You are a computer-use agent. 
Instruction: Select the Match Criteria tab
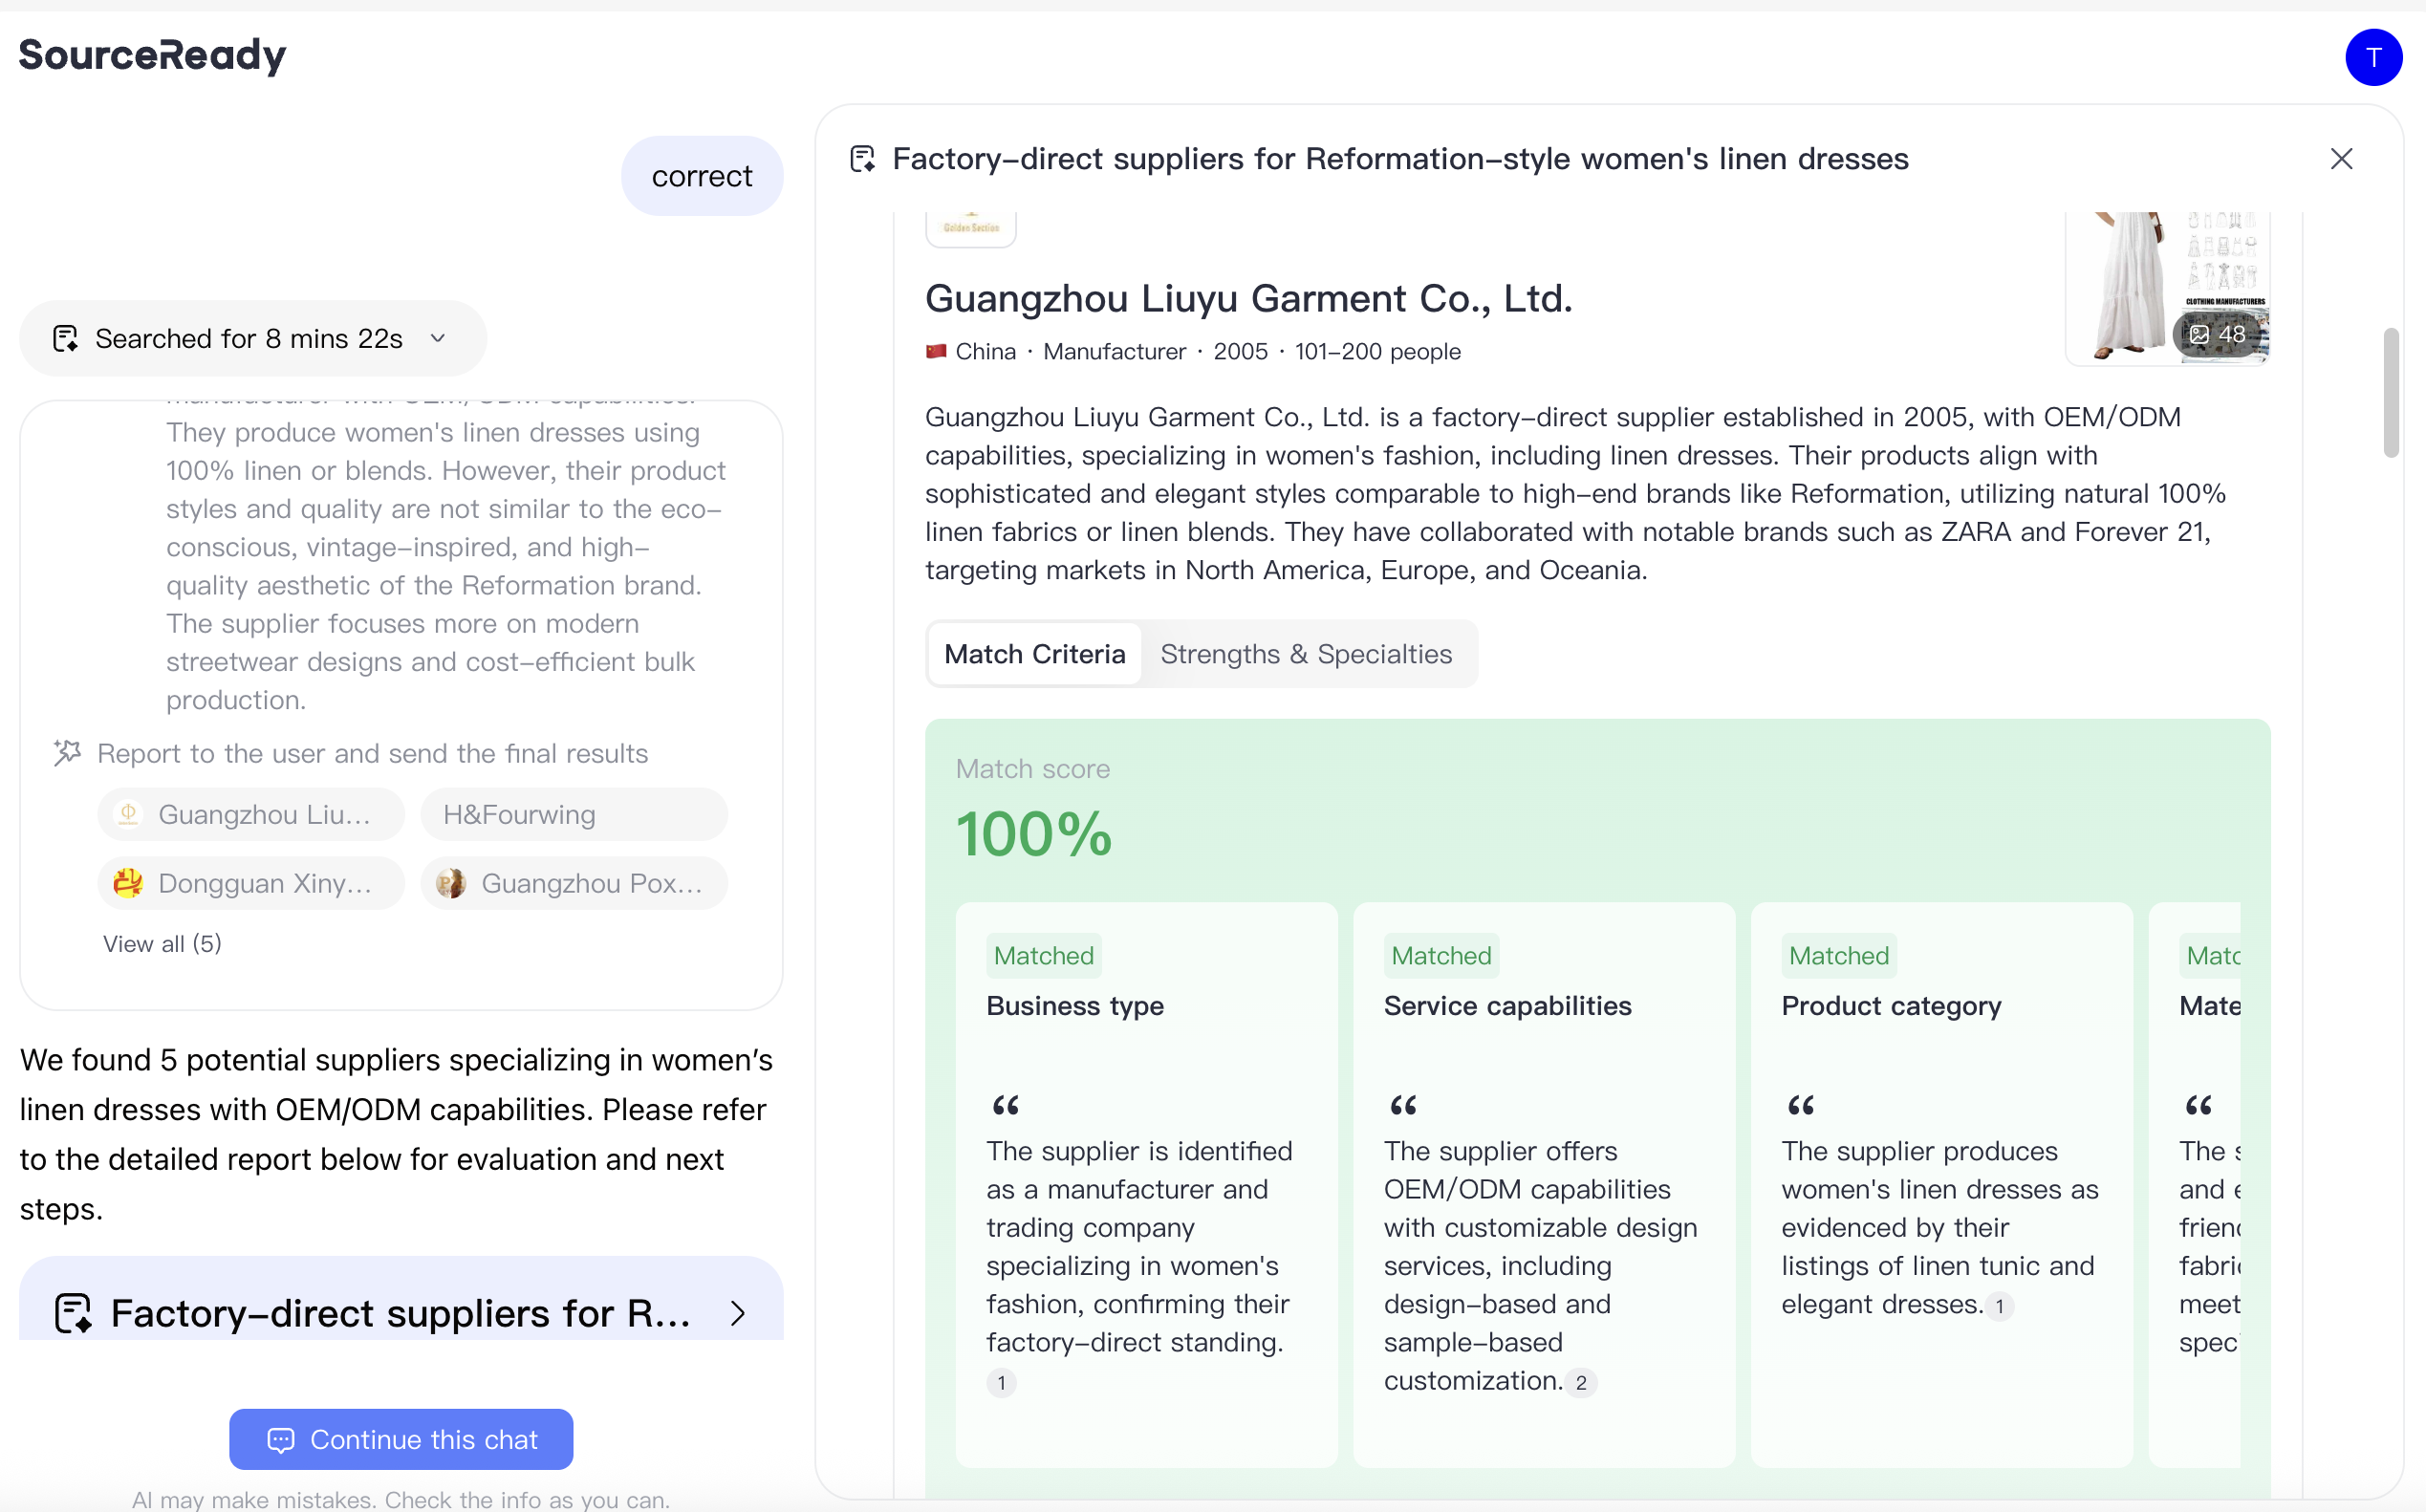pyautogui.click(x=1034, y=654)
